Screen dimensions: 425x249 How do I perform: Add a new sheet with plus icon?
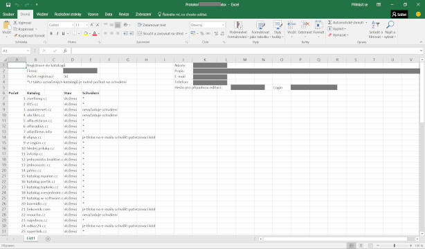pos(48,239)
